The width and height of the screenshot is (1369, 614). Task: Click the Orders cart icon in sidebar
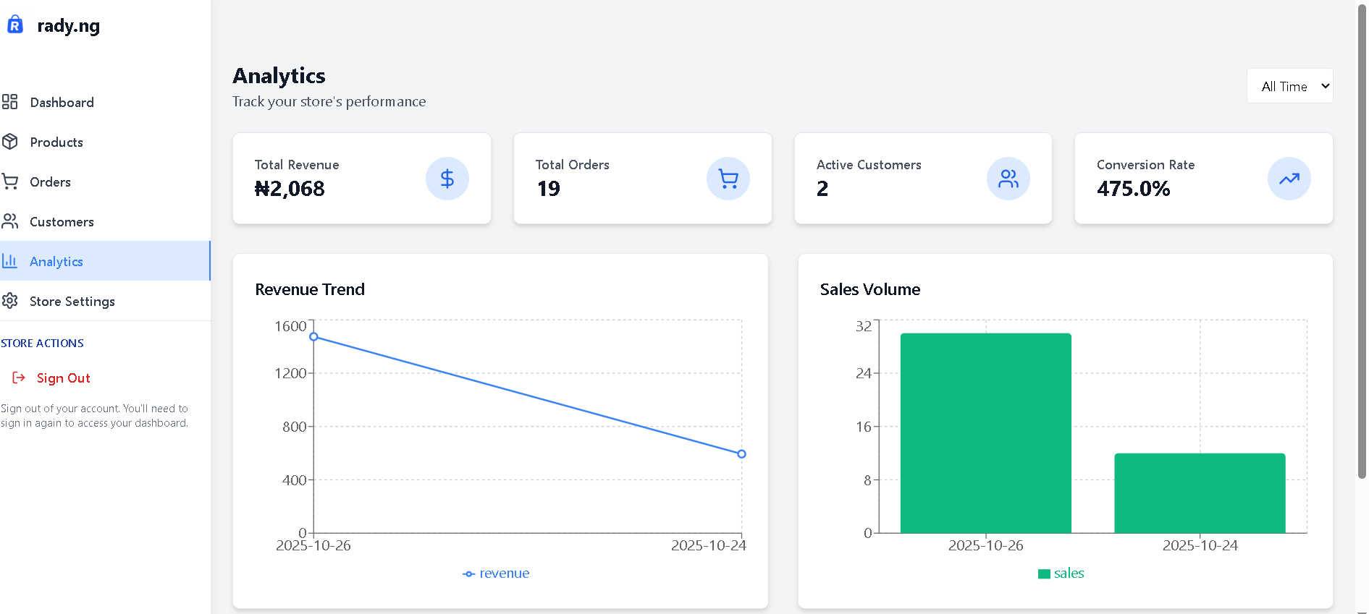(9, 182)
